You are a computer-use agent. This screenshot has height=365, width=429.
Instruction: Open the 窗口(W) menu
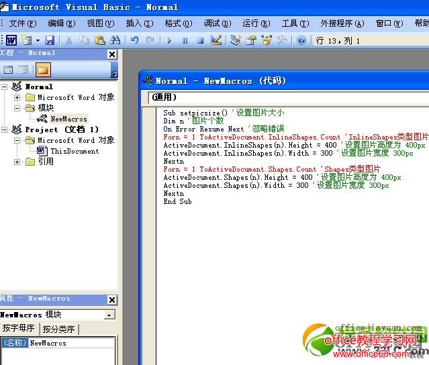point(389,23)
